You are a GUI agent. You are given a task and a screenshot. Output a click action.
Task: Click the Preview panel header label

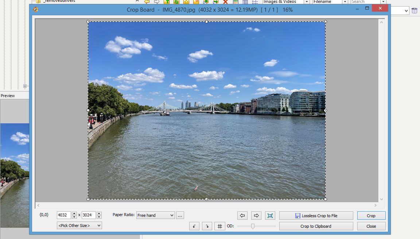8,96
